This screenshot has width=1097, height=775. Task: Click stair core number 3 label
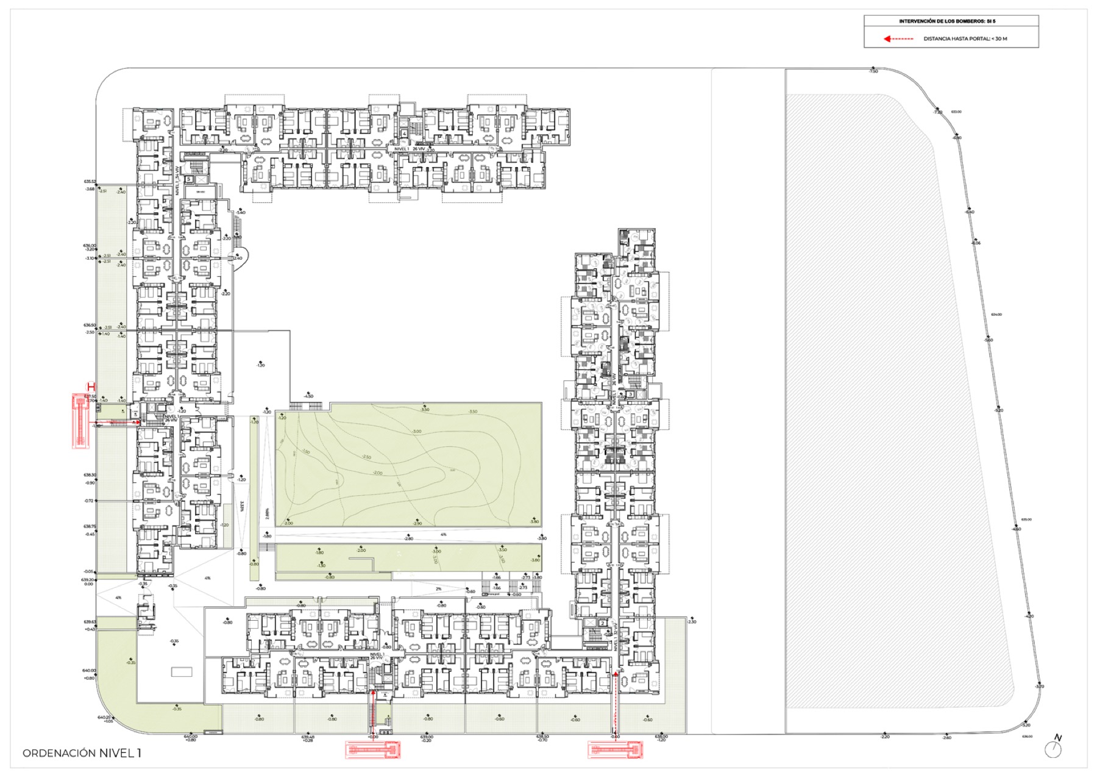coord(631,395)
